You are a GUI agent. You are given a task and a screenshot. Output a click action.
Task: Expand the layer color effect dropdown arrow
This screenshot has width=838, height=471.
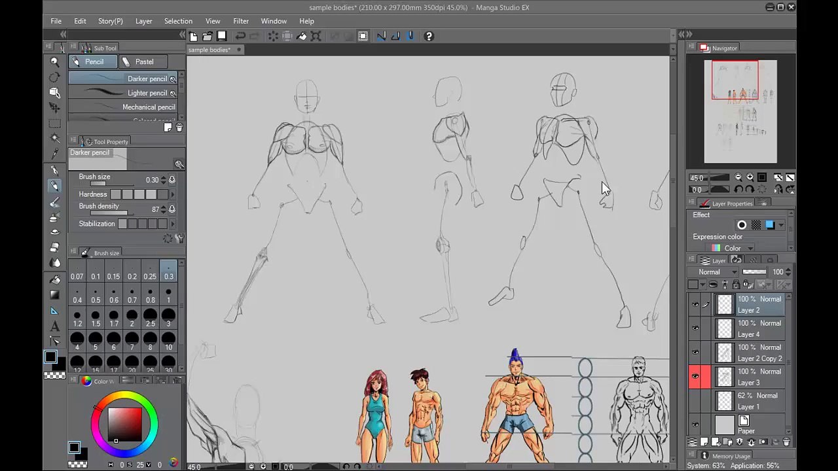(780, 225)
